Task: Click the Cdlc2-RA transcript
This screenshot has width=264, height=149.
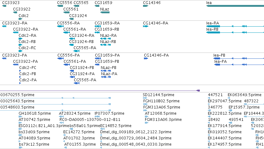Action: [27, 36]
